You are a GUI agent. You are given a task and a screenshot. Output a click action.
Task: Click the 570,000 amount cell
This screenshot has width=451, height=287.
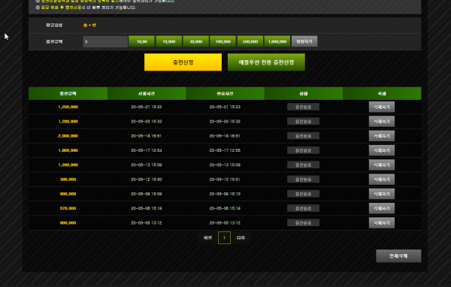pyautogui.click(x=68, y=208)
